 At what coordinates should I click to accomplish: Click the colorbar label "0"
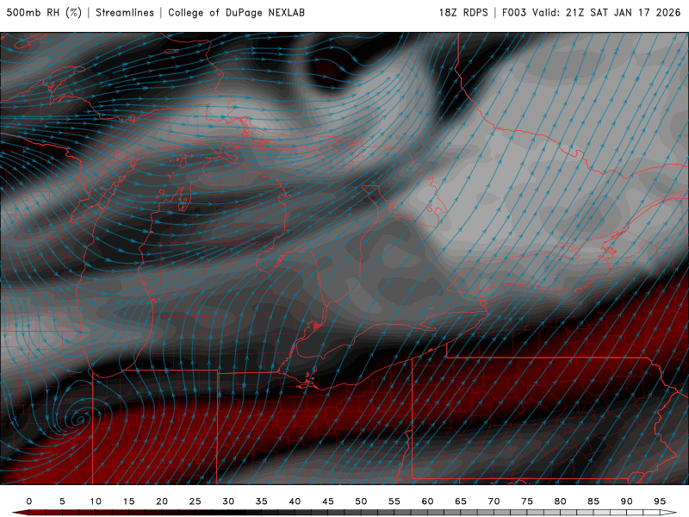(29, 501)
